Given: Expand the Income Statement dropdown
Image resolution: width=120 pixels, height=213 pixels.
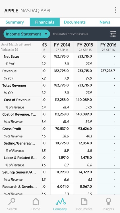Looking at the screenshot, I should [27, 34].
